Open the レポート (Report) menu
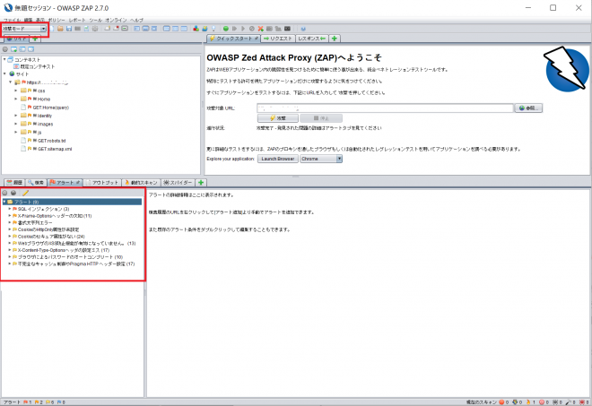The width and height of the screenshot is (592, 406). (x=77, y=20)
